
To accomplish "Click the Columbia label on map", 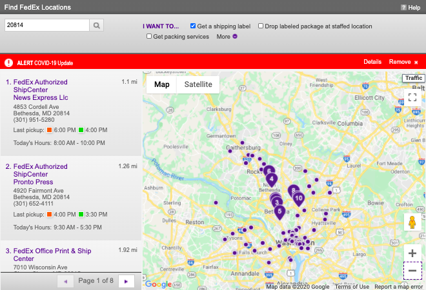I will coord(350,124).
